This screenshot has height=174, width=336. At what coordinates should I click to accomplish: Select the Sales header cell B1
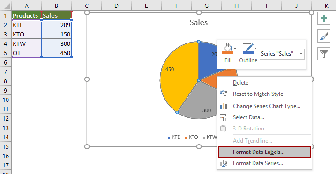(x=56, y=15)
